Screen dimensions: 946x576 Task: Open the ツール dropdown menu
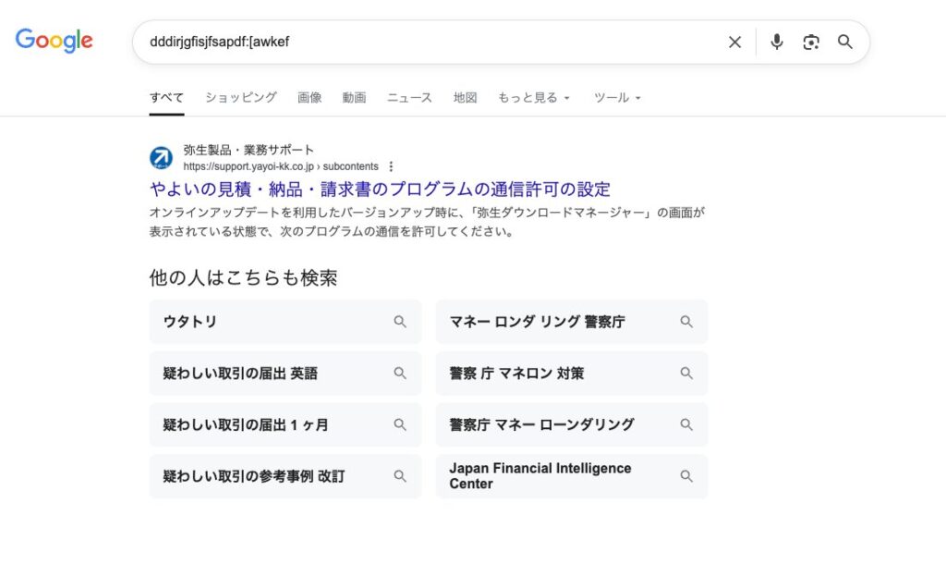pyautogui.click(x=617, y=97)
